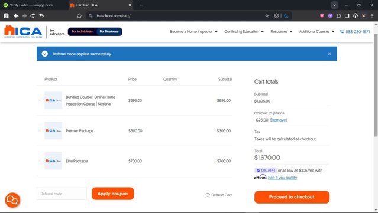The height and width of the screenshot is (213, 378).
Task: Remove the 25jenkins coupon
Action: (279, 120)
